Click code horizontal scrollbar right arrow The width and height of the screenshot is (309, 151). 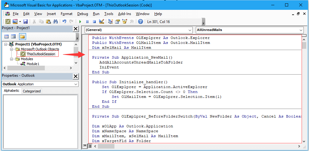(299, 146)
